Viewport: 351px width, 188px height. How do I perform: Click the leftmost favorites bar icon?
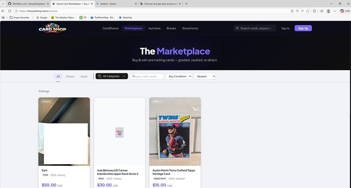3,18
